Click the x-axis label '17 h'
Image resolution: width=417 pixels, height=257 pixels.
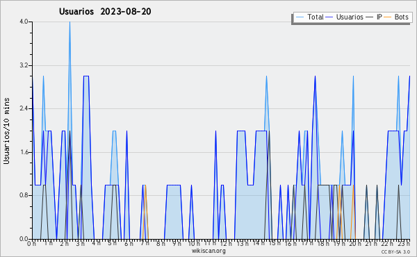pos(307,243)
